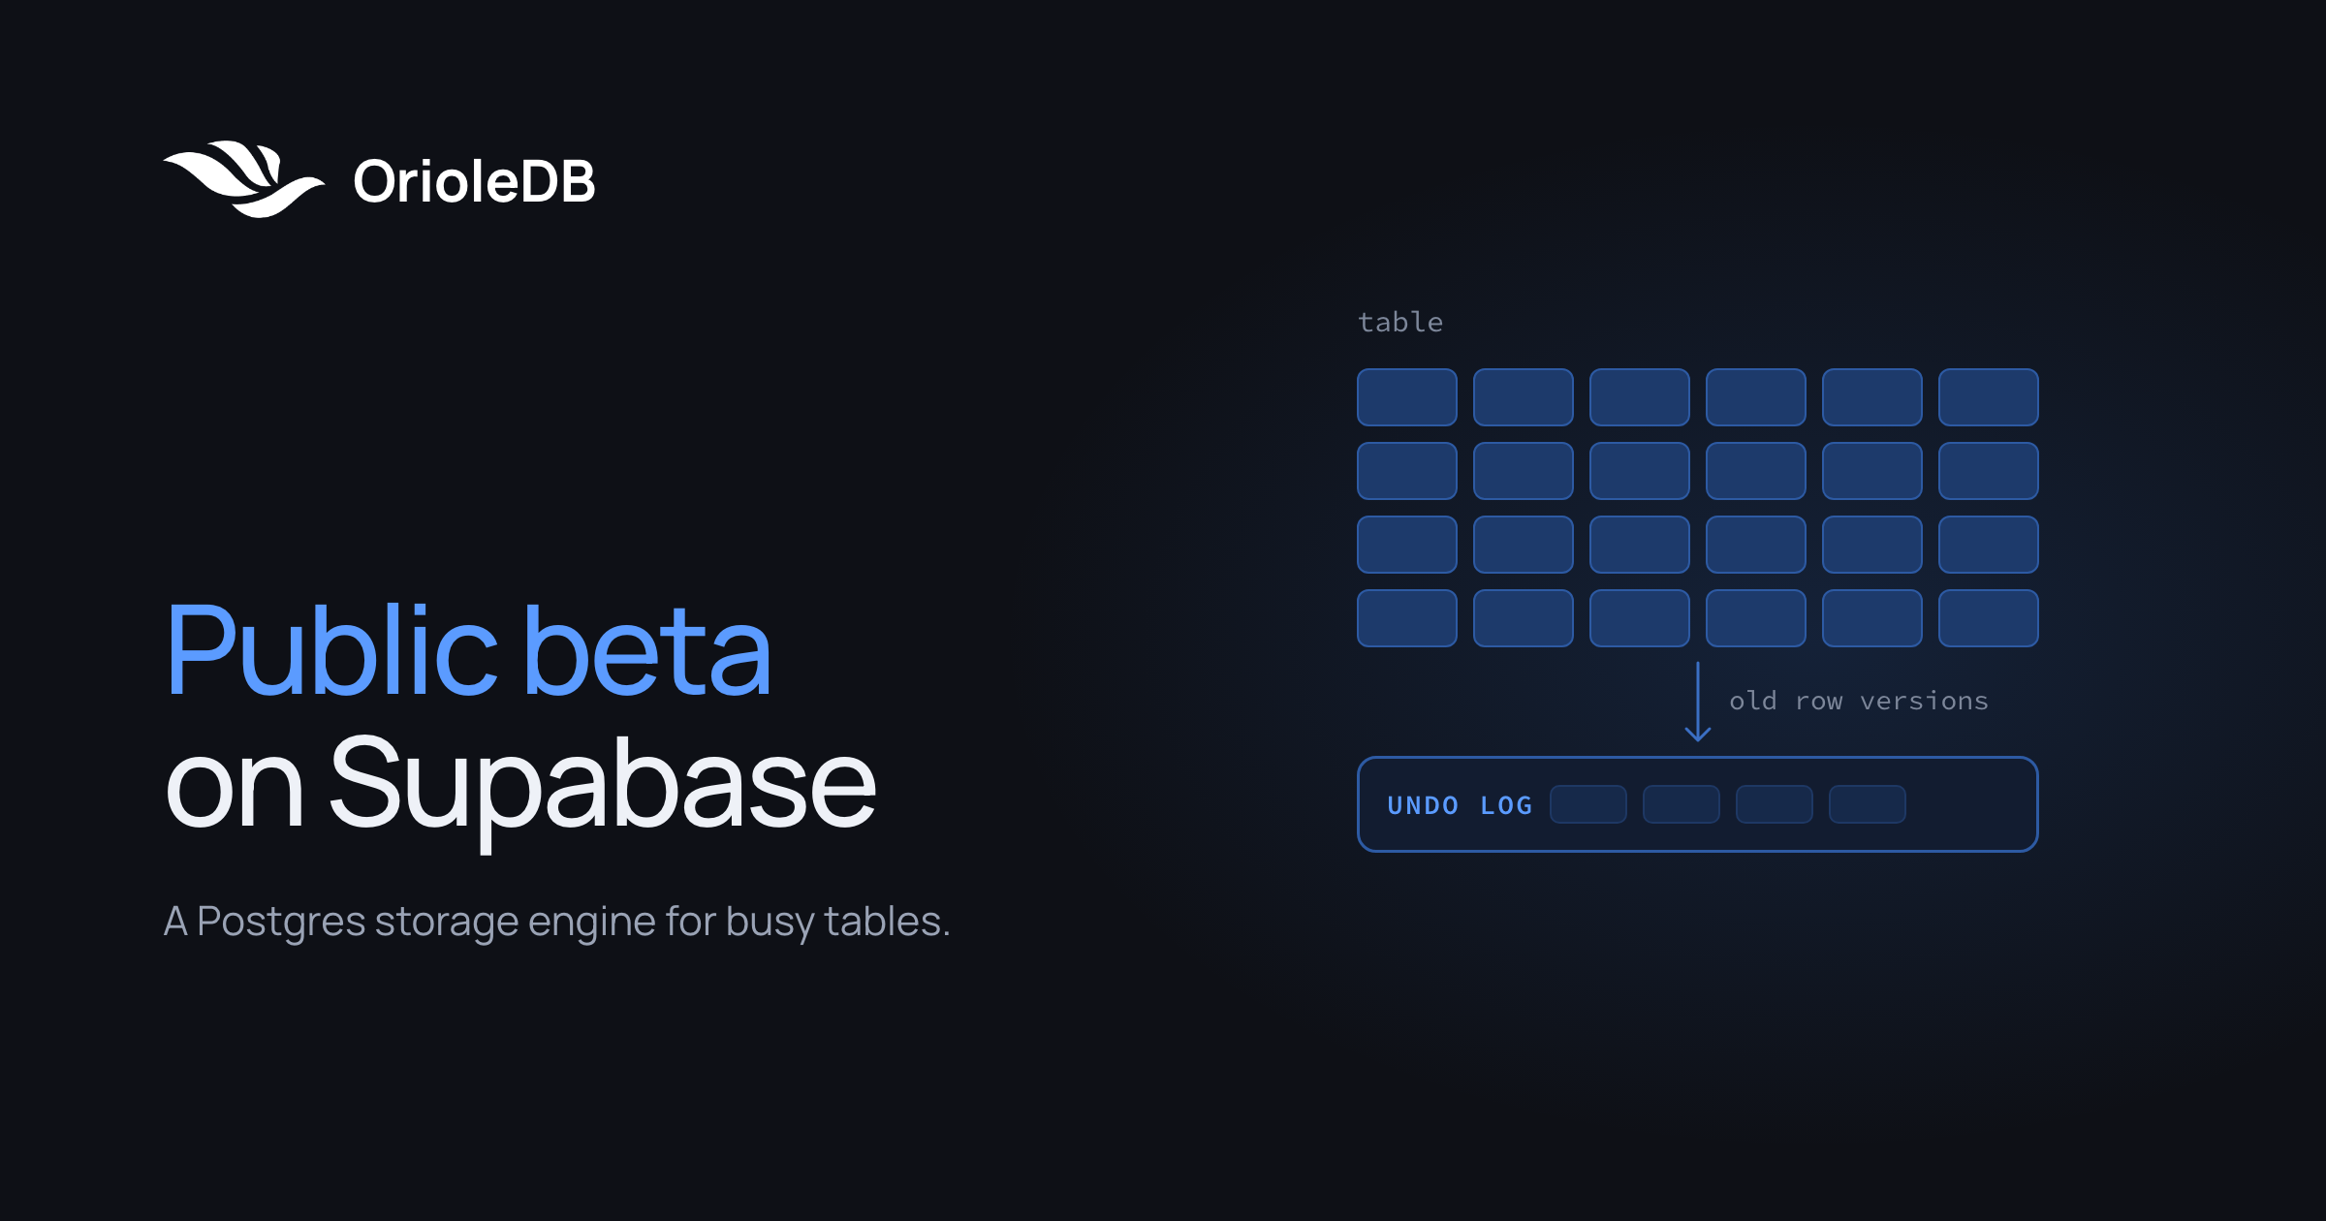
Task: Click the 'table' label above the grid
Action: (x=1400, y=322)
